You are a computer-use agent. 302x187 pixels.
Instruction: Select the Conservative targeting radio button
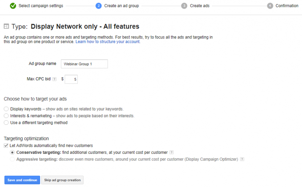[12, 152]
